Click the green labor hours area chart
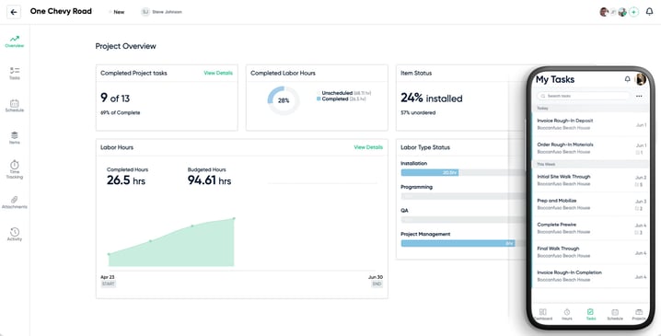Screen dimensions: 661x336 [x=171, y=243]
